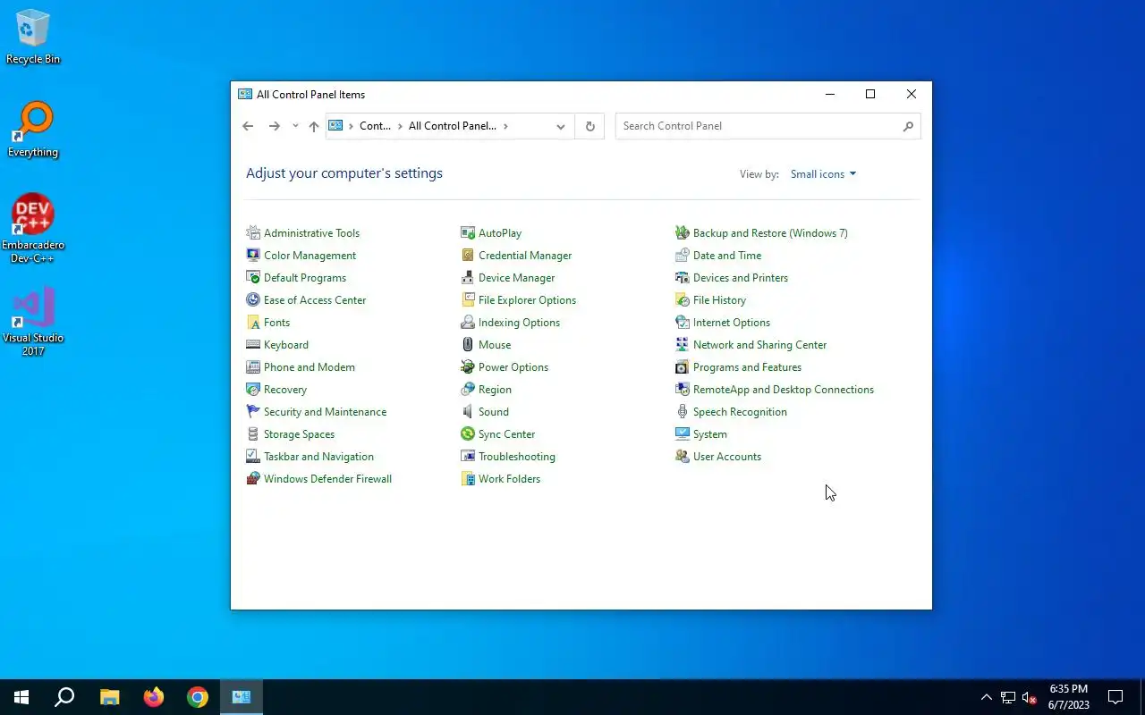Open the Administrative Tools icon
The height and width of the screenshot is (715, 1145).
click(x=253, y=233)
